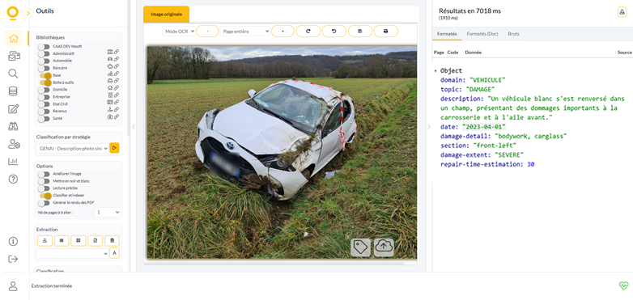
Task: Open the home icon in sidebar
Action: tap(13, 39)
